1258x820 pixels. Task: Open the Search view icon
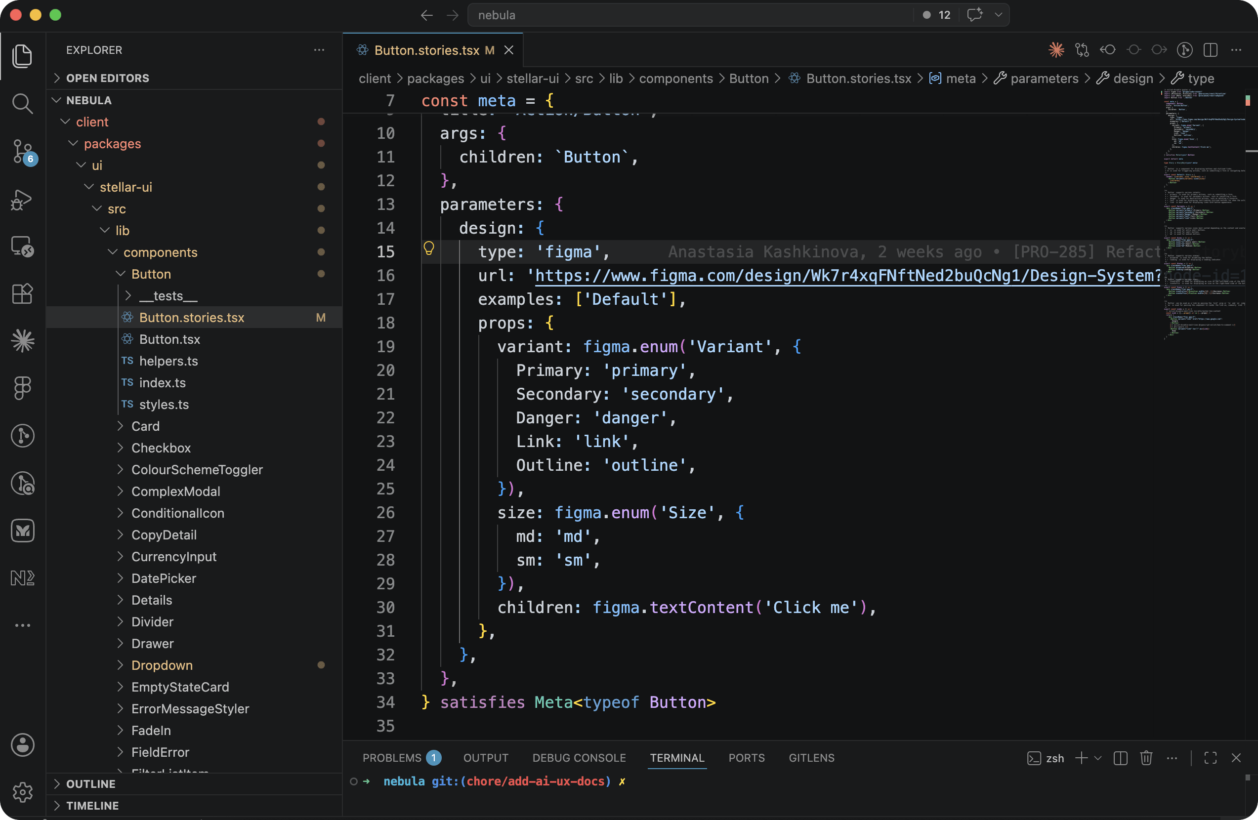tap(22, 104)
